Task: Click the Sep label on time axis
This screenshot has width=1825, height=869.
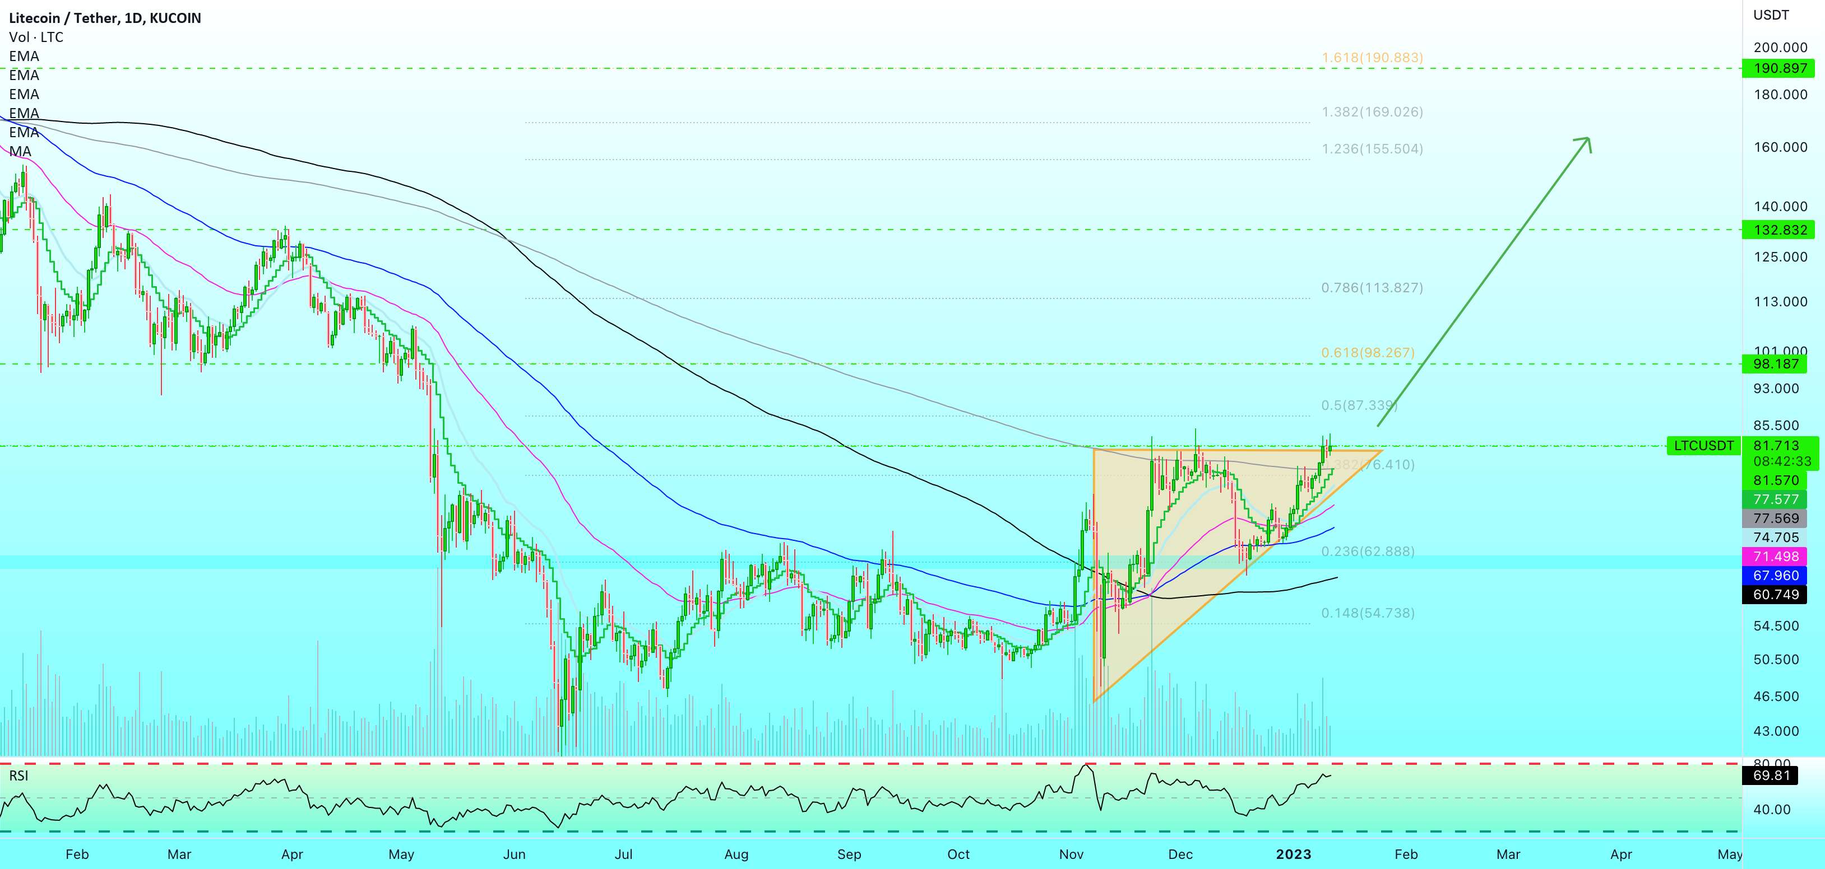Action: [849, 854]
